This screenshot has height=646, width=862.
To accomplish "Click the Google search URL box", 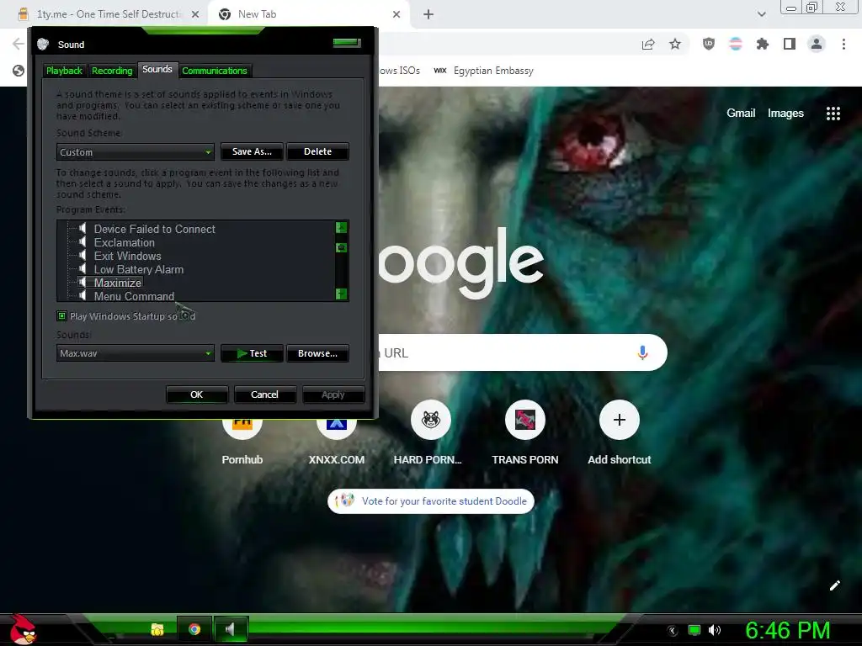I will [x=522, y=352].
